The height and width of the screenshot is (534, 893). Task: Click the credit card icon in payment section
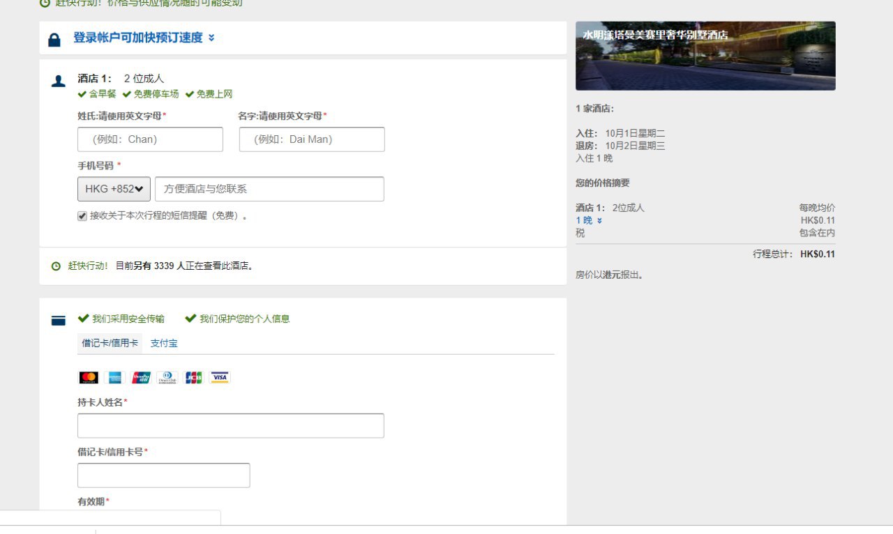point(59,321)
